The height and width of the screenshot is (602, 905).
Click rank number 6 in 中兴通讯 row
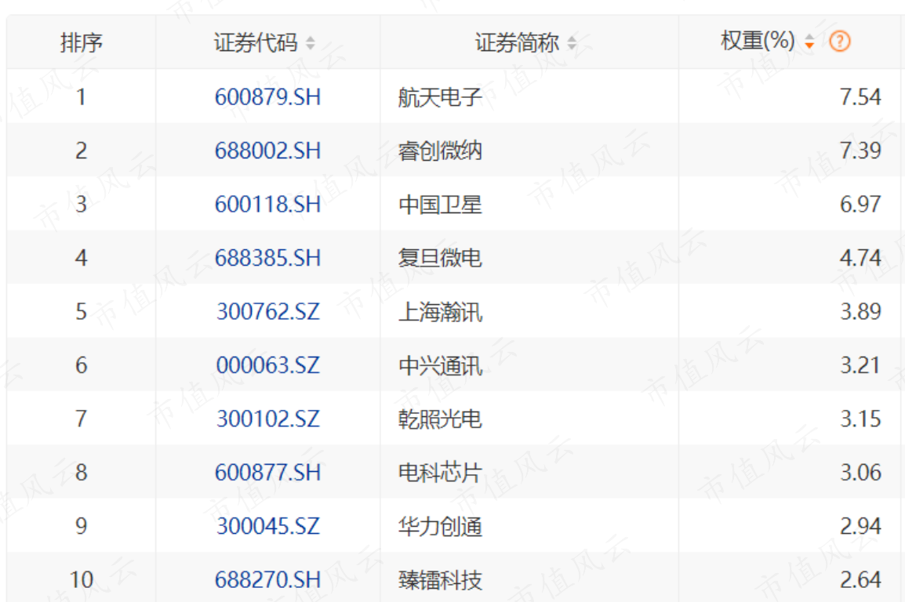click(82, 365)
